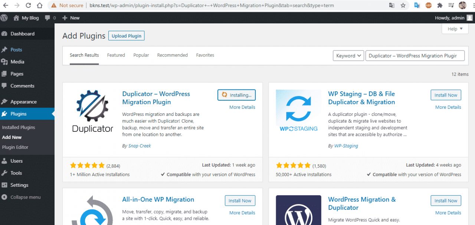Image resolution: width=475 pixels, height=225 pixels.
Task: Open the New item dropdown in the admin bar
Action: pos(71,17)
